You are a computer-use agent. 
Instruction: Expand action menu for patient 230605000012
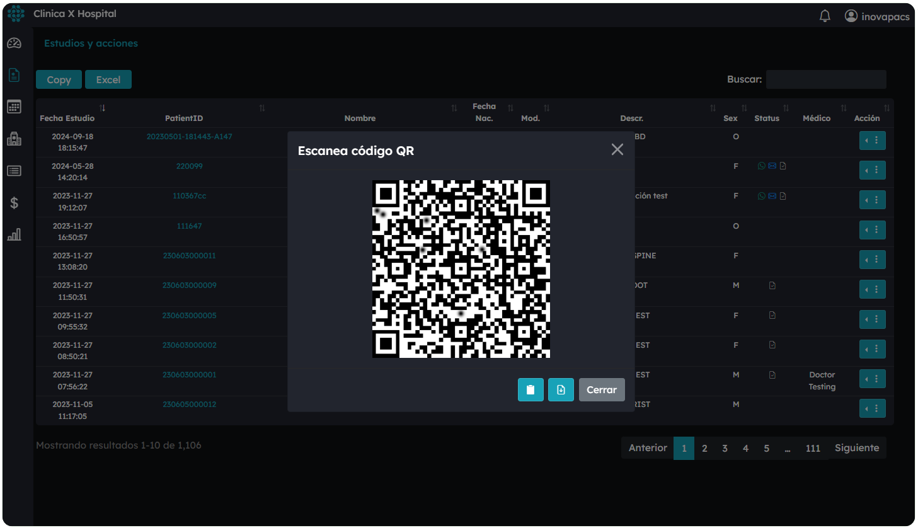coord(873,408)
